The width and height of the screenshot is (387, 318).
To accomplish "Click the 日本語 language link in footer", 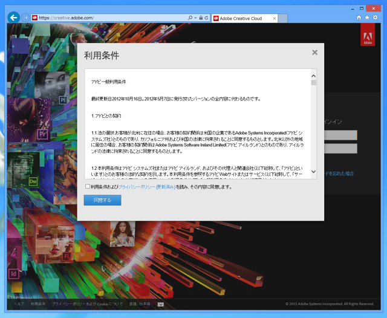I will coord(145,304).
